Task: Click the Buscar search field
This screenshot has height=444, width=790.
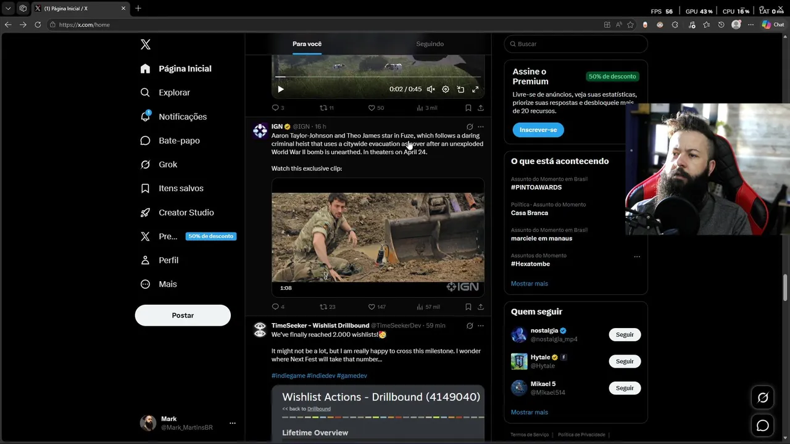Action: pyautogui.click(x=576, y=44)
